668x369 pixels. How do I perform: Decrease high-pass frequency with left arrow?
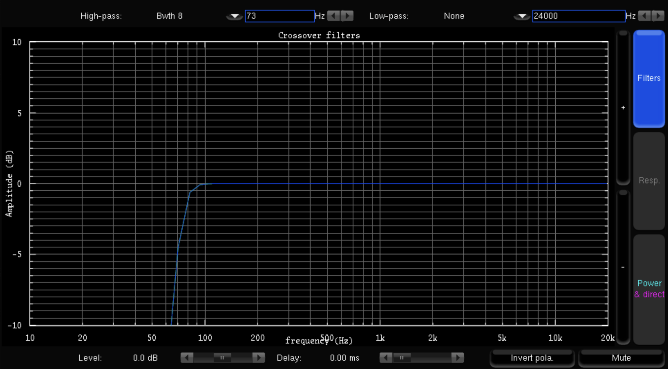pos(333,16)
